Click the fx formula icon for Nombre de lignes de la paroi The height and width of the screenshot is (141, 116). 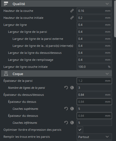(x=72, y=88)
